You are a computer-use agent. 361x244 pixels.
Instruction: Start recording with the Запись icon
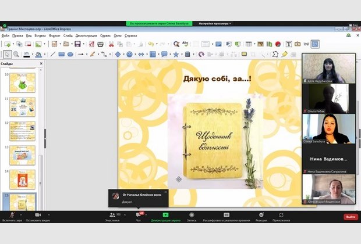[x=190, y=215]
